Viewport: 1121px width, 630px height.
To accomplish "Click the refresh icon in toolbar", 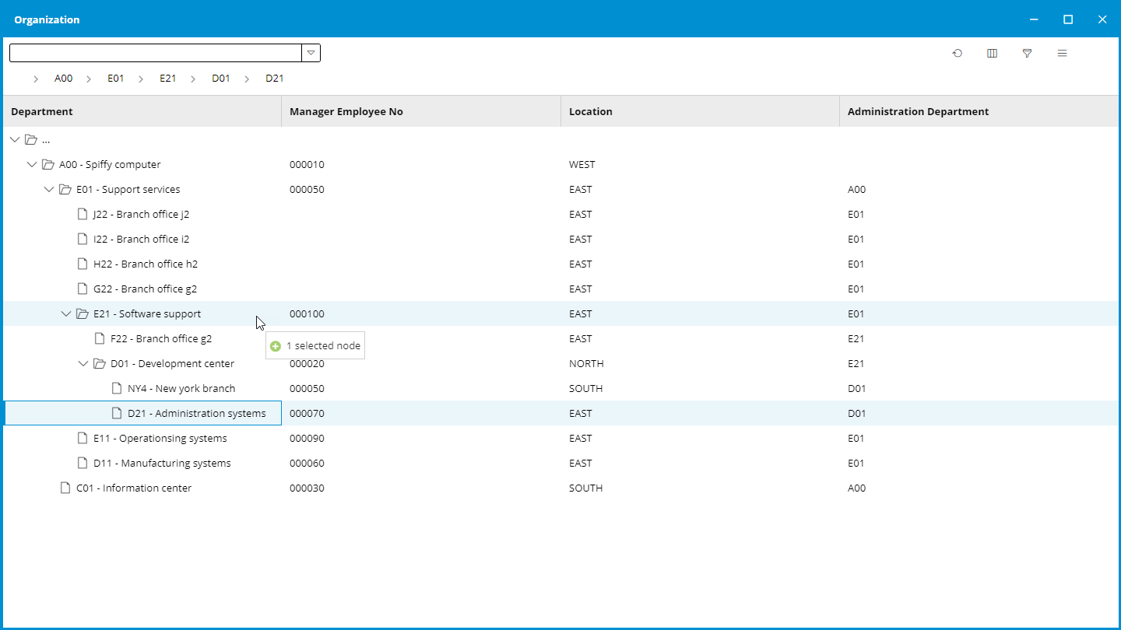I will tap(957, 53).
